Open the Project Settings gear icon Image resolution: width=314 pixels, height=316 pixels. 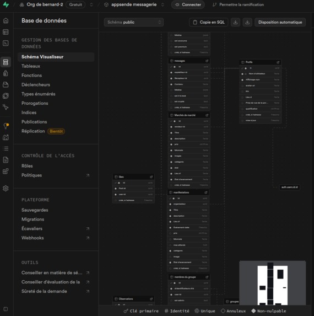pos(6,189)
